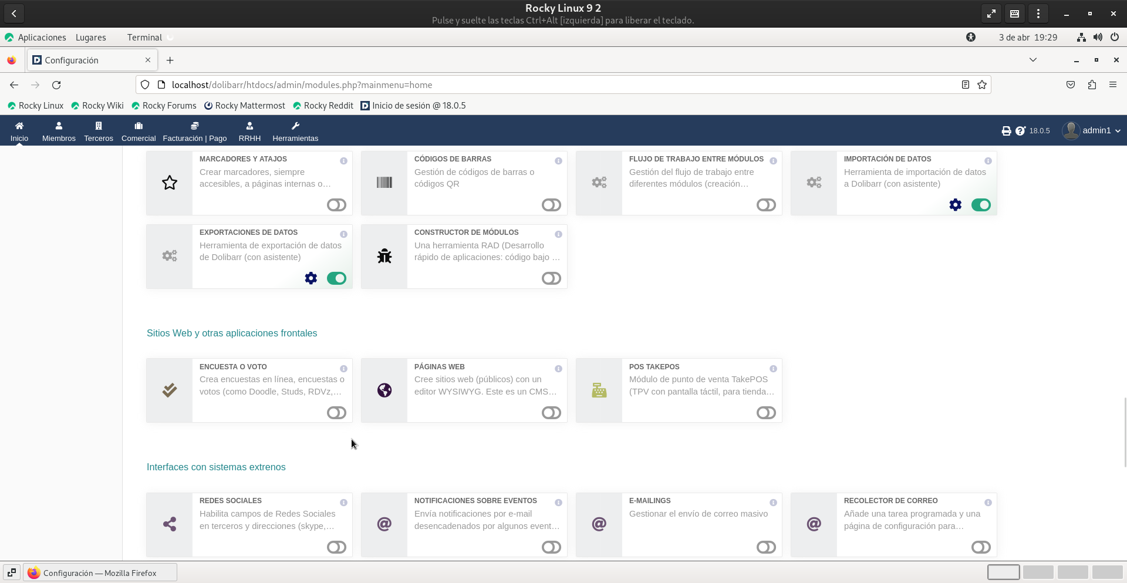Open the Terceros menu
Image resolution: width=1127 pixels, height=583 pixels.
pos(99,131)
